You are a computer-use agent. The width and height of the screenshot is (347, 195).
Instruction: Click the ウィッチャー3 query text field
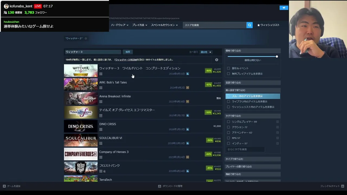pyautogui.click(x=93, y=52)
